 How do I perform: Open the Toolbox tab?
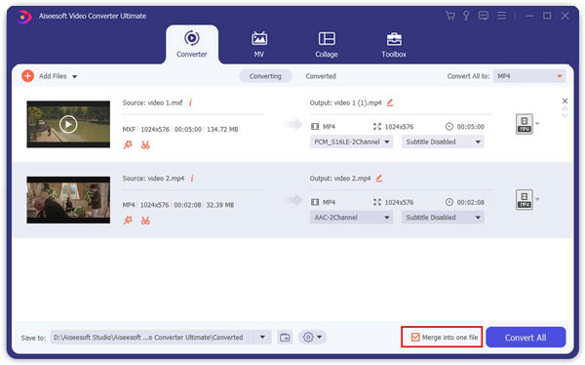[x=394, y=45]
